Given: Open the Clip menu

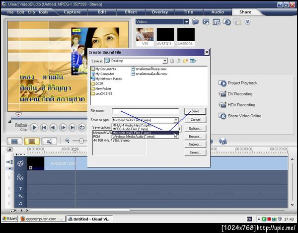Looking at the screenshot, I should coord(31,12).
